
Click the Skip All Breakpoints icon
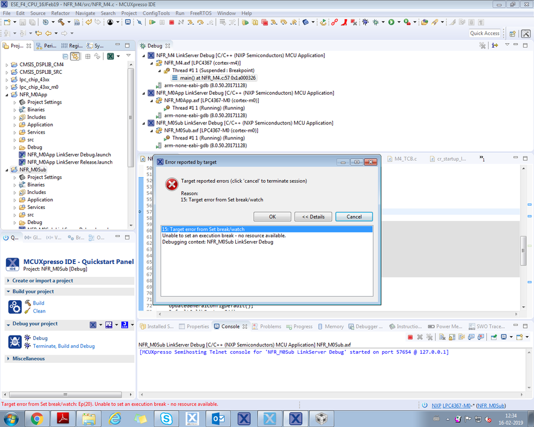coord(140,22)
